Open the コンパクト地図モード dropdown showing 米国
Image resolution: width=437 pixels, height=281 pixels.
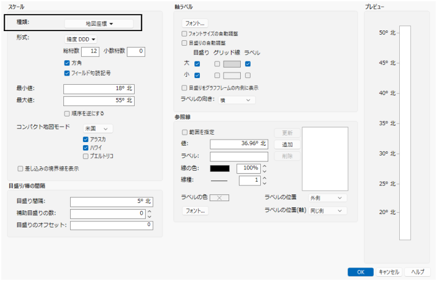[x=98, y=129]
